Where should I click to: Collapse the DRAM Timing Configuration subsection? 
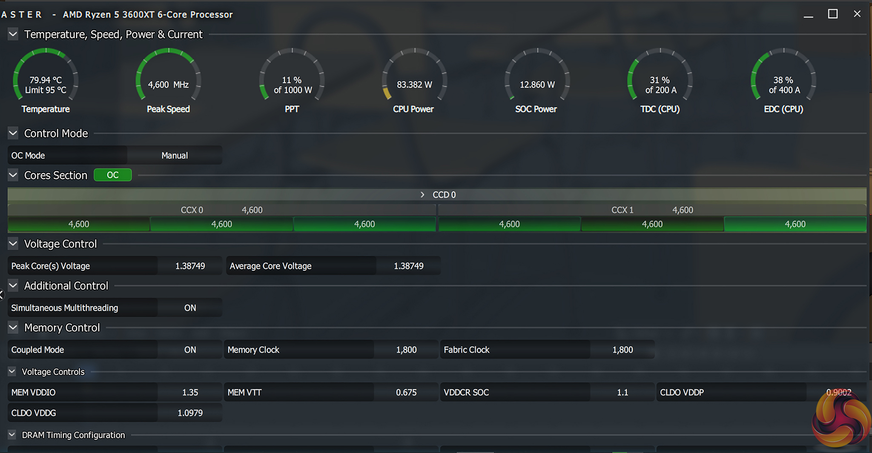[x=12, y=435]
